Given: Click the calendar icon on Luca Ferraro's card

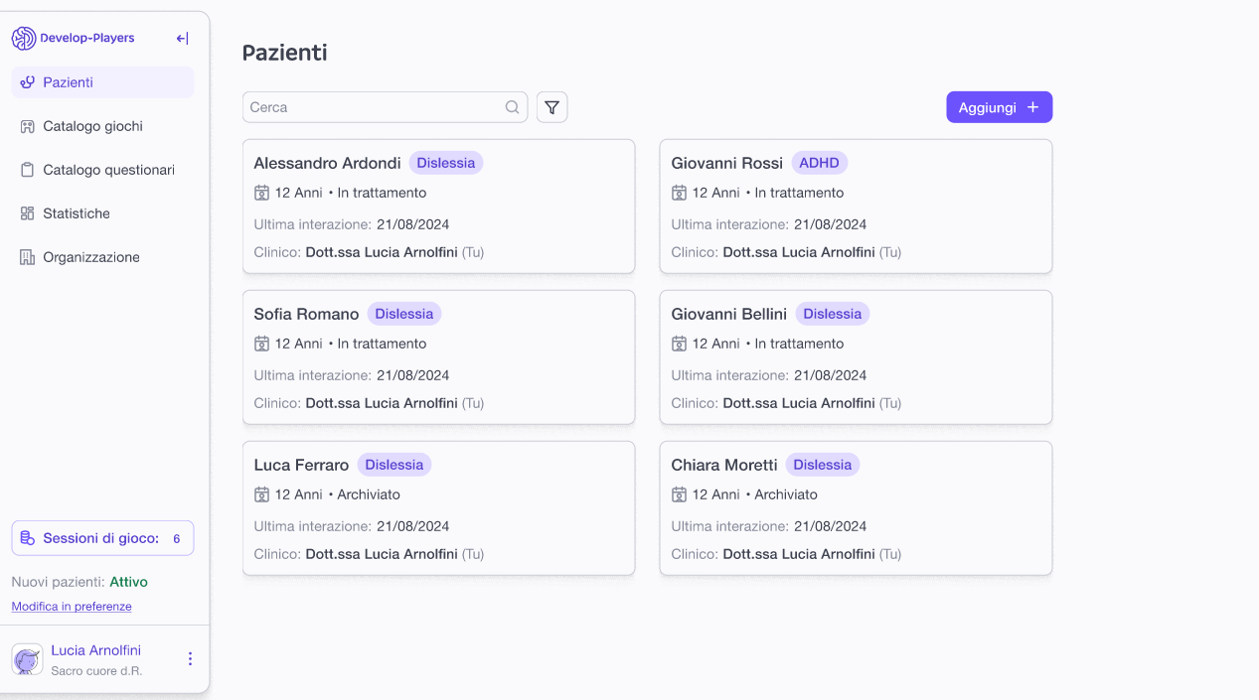Looking at the screenshot, I should (262, 494).
